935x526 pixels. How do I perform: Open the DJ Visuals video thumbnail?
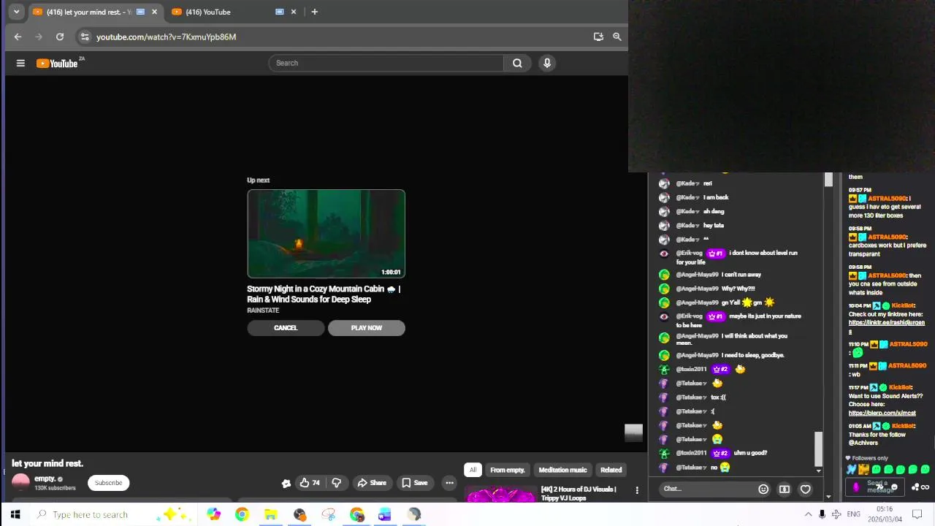[x=500, y=495]
